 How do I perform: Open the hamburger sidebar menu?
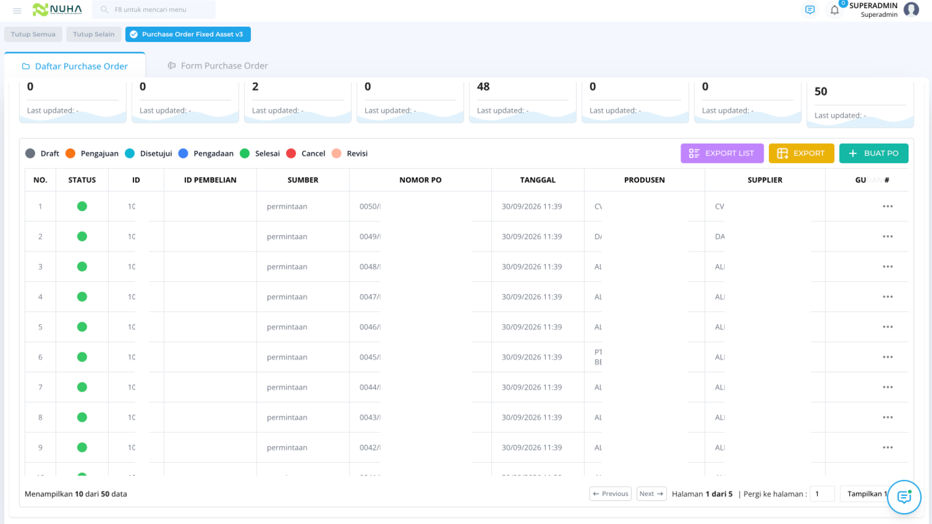17,10
